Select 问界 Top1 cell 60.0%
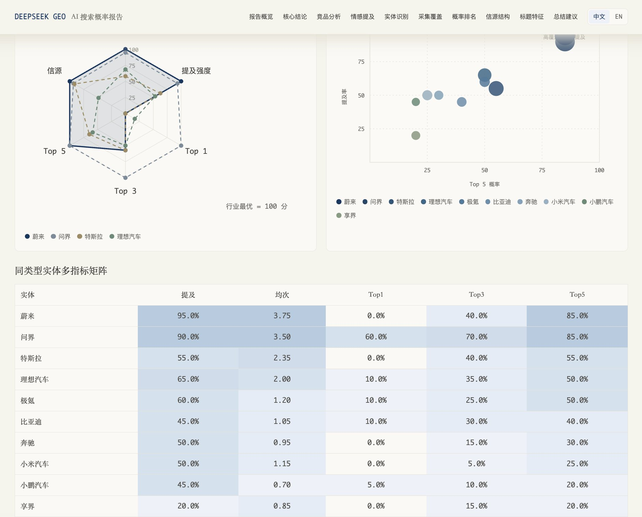 coord(376,337)
